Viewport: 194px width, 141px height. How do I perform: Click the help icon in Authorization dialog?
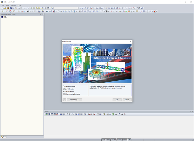tap(64, 100)
